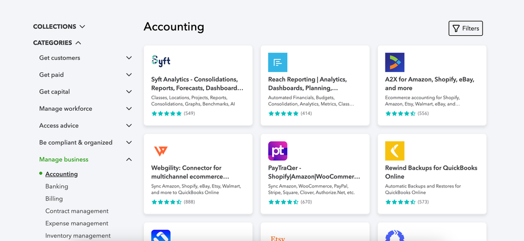The width and height of the screenshot is (524, 241).
Task: Expand the Manage workforce category
Action: pos(129,109)
